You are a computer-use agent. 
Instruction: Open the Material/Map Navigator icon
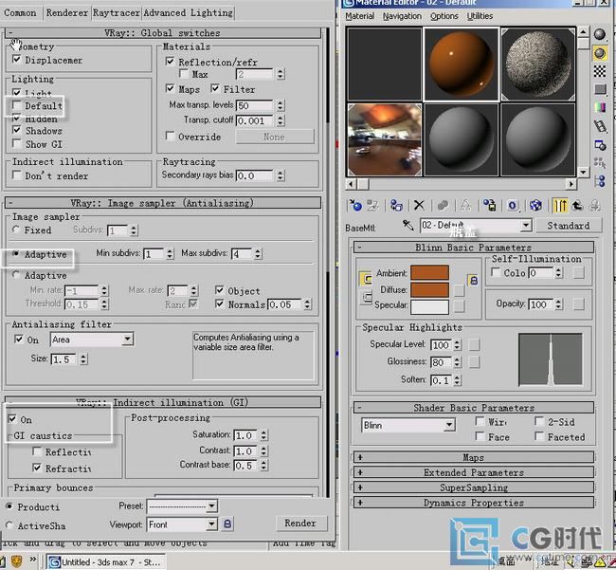pos(600,181)
